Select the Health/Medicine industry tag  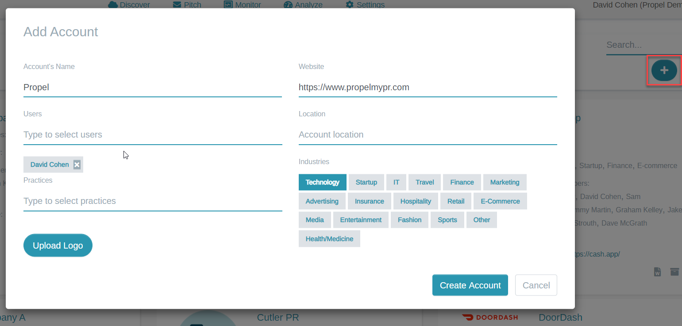[x=329, y=239]
